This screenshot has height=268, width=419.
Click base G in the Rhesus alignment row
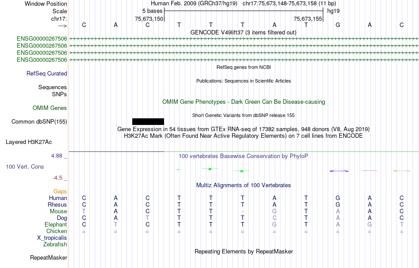pos(338,205)
